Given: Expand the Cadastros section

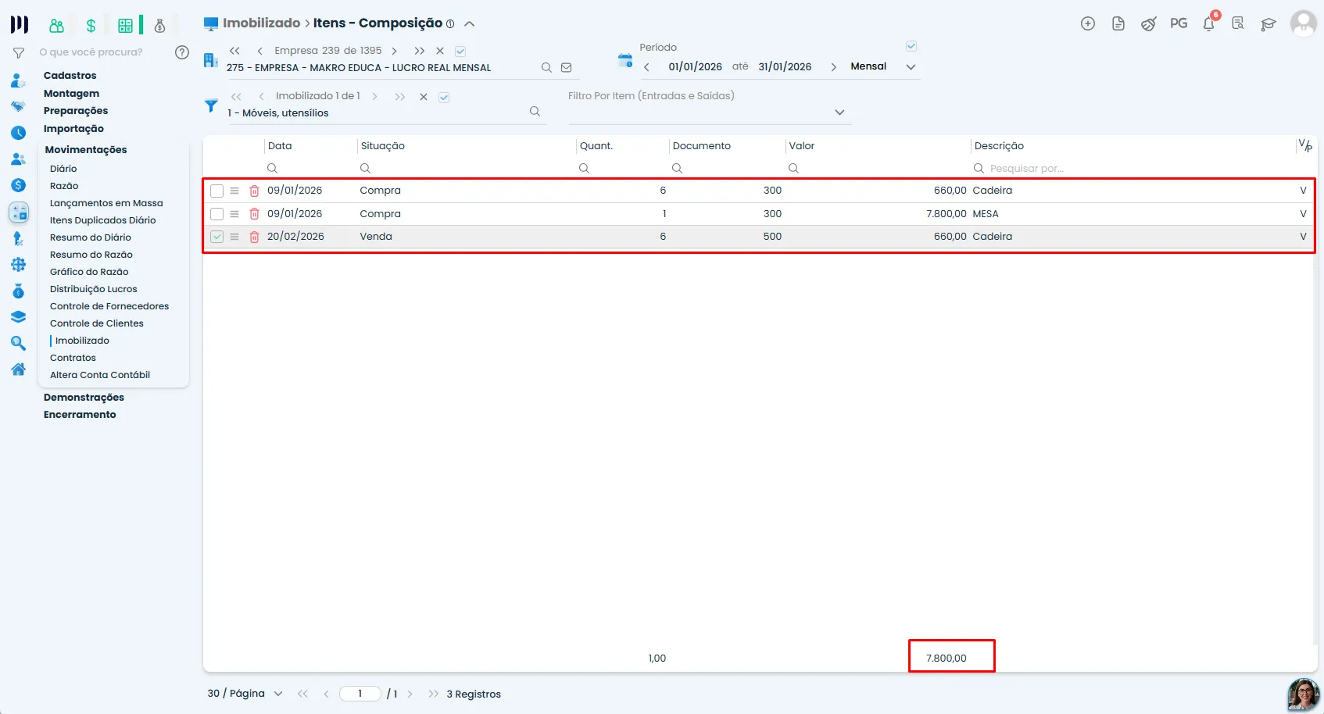Looking at the screenshot, I should coord(70,76).
